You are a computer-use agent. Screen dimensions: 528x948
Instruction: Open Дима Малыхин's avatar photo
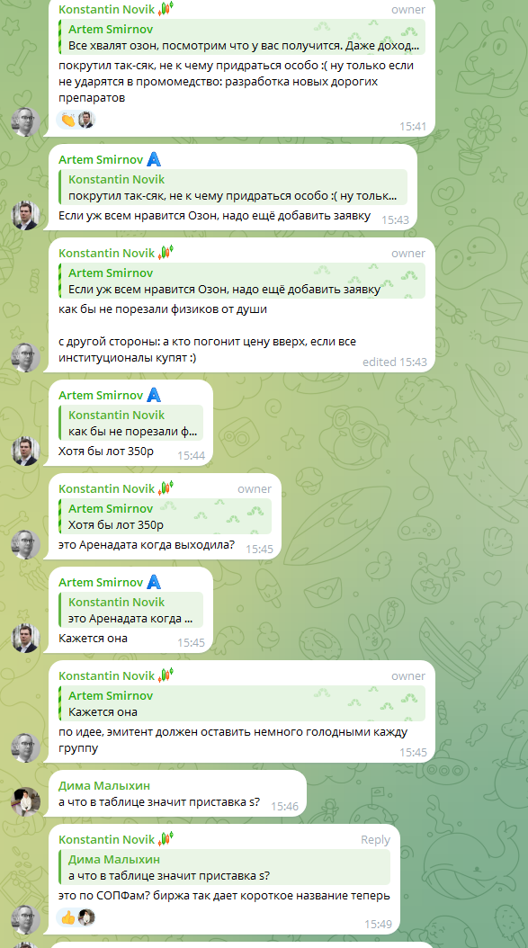26,801
